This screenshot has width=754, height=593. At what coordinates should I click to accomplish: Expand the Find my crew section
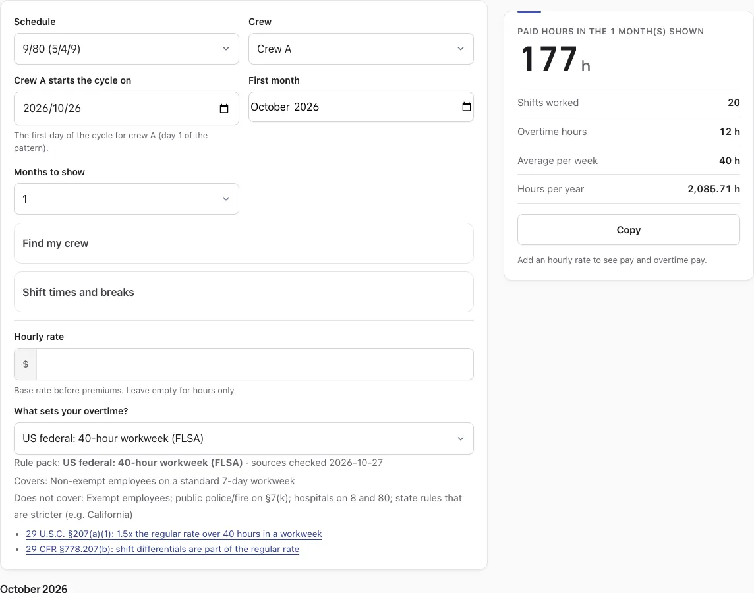244,243
